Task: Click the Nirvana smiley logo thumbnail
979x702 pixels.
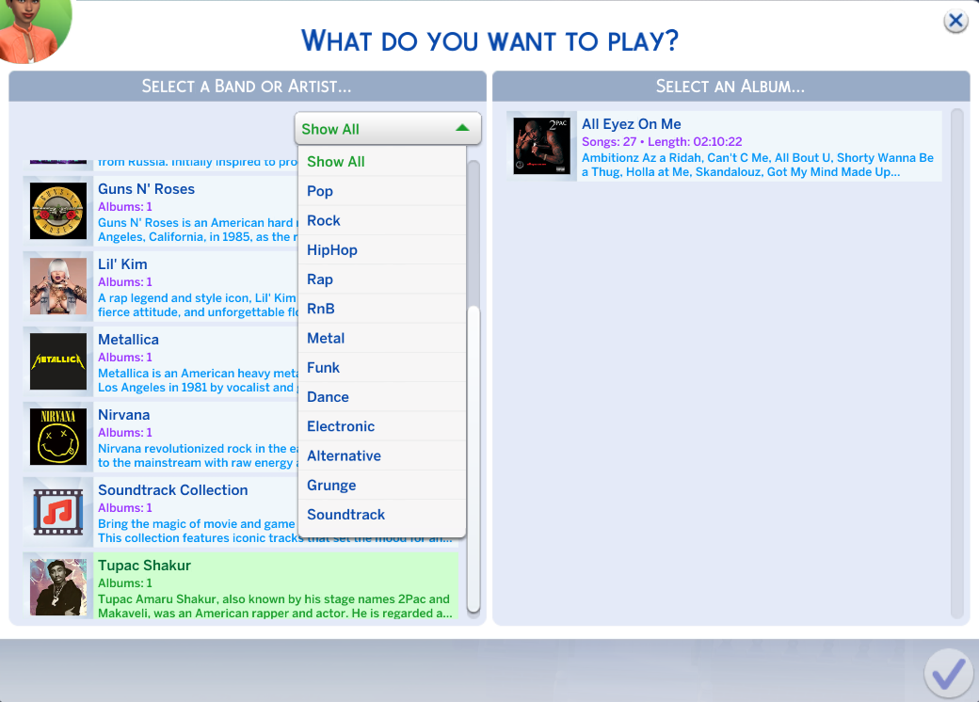Action: [x=58, y=437]
